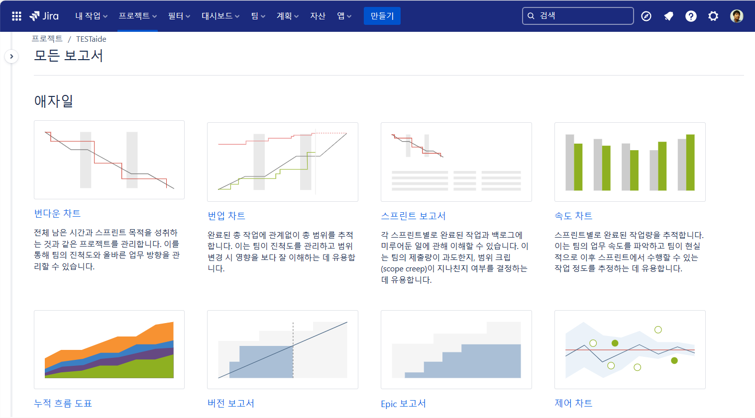755x418 pixels.
Task: Click the version report thumbnail
Action: tap(283, 349)
